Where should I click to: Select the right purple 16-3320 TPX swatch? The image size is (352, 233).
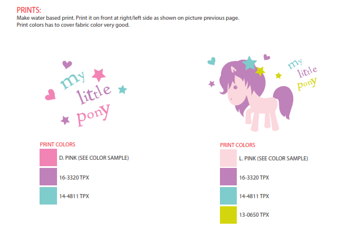point(228,177)
